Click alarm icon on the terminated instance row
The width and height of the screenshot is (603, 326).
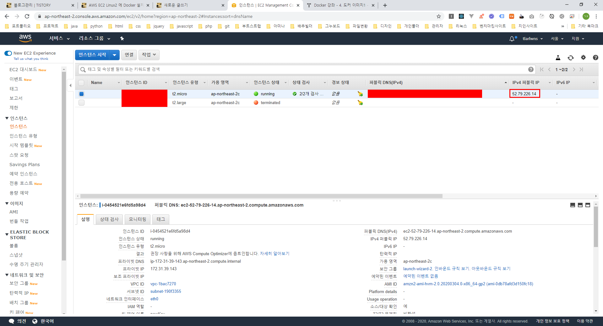(360, 103)
